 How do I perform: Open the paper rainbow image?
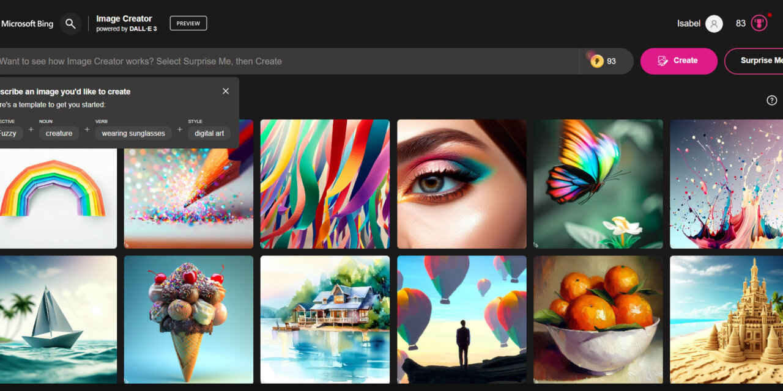point(58,198)
